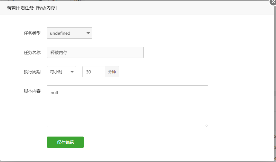Focus the minutes field showing 30
The image size is (276, 162).
94,72
